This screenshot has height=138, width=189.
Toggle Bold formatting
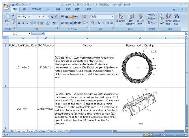[x=19, y=23]
